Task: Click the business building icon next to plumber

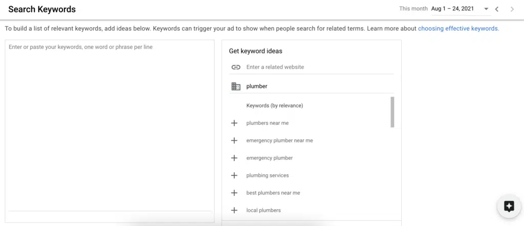Action: tap(236, 86)
